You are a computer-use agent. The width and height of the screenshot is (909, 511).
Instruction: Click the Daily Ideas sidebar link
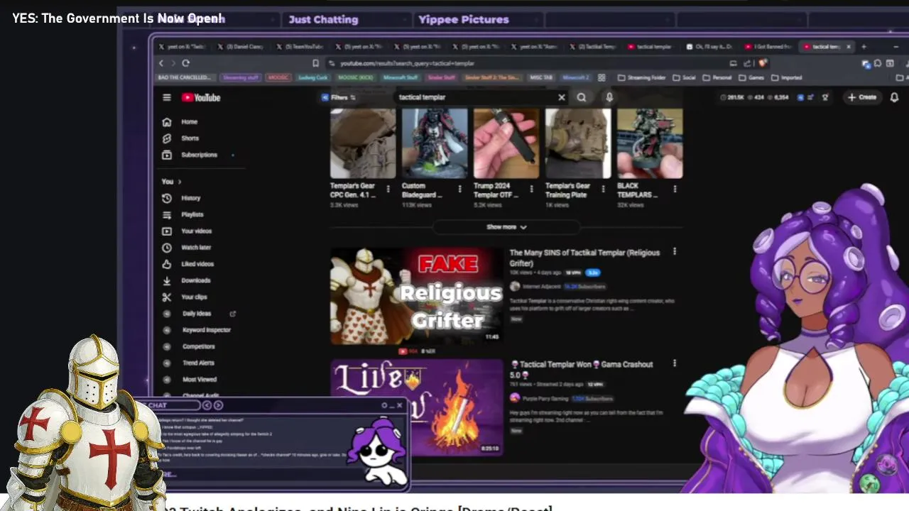[197, 314]
